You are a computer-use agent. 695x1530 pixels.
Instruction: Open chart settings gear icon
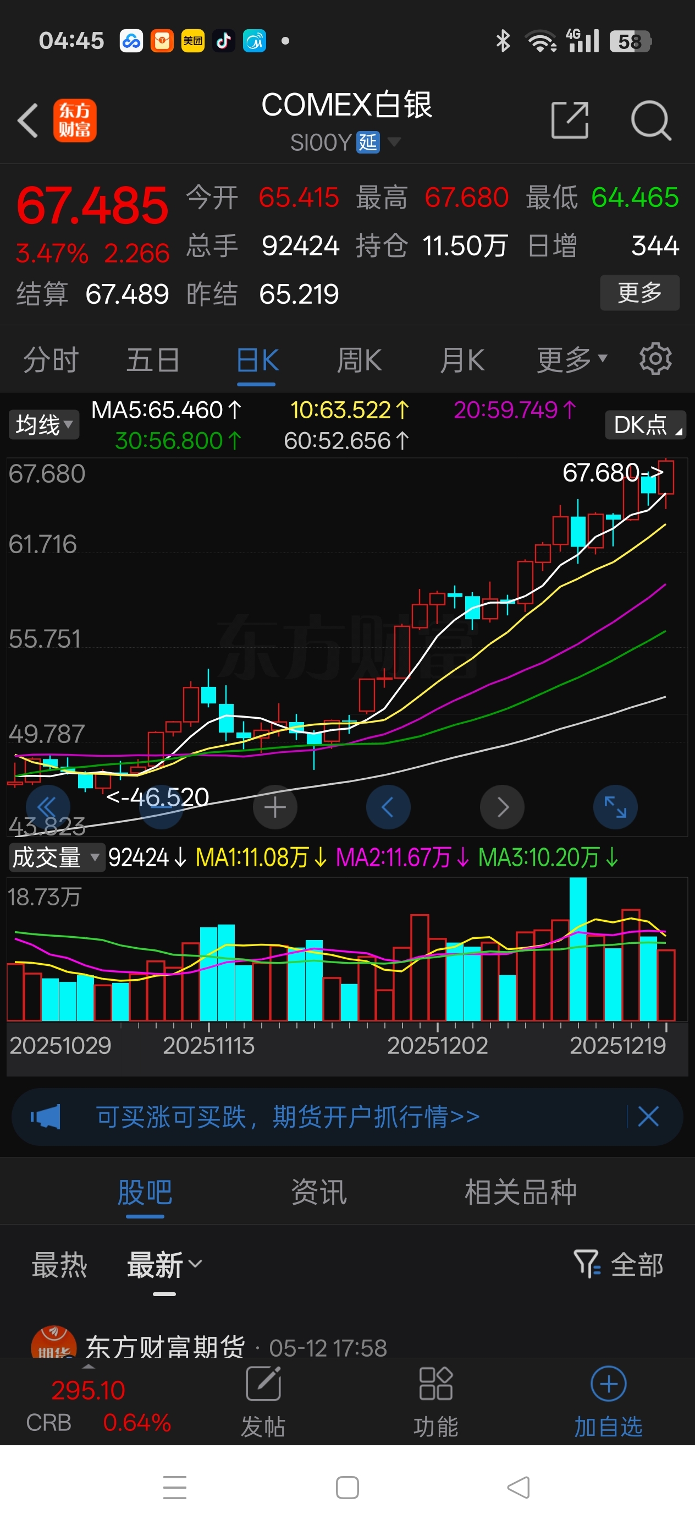coord(655,358)
